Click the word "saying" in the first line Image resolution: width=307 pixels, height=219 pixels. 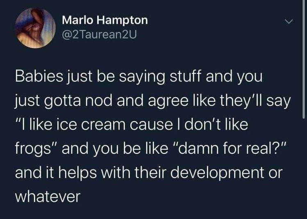[x=142, y=78]
